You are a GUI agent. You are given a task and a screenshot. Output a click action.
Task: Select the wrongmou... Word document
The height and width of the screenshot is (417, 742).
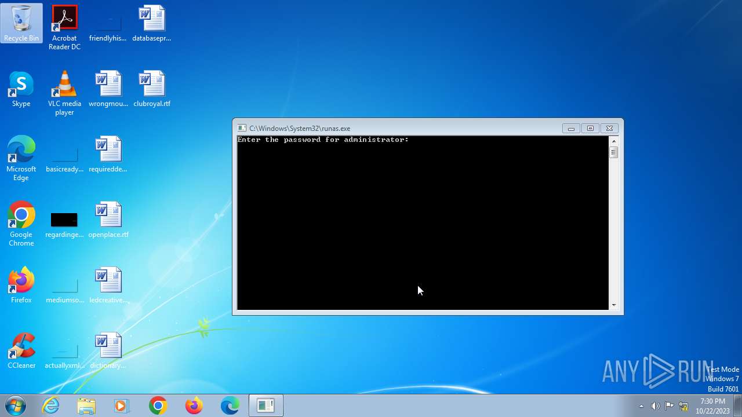tap(108, 89)
